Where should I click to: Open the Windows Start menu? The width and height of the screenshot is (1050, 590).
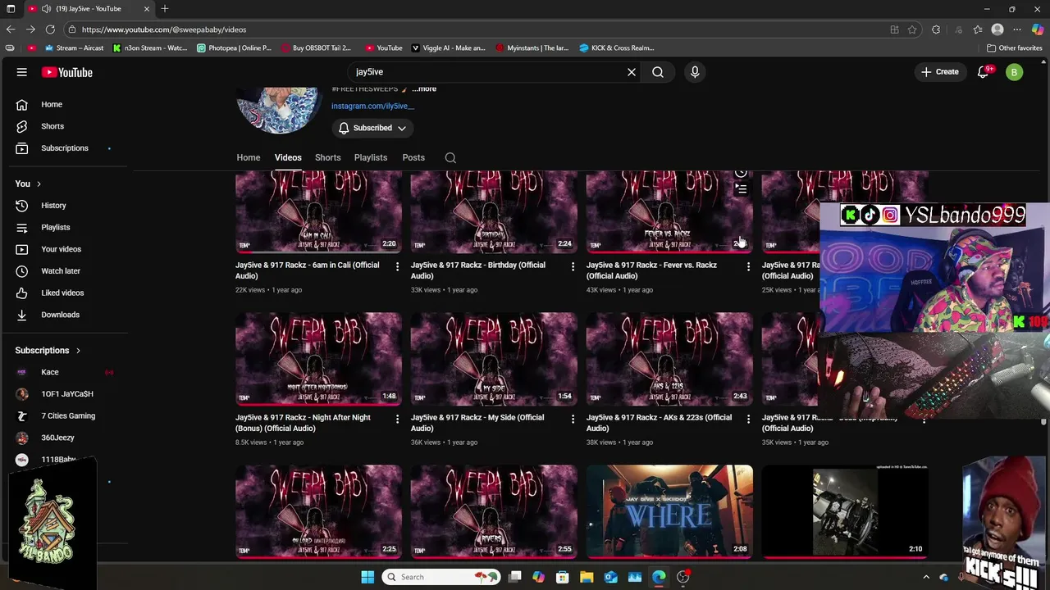pos(367,577)
